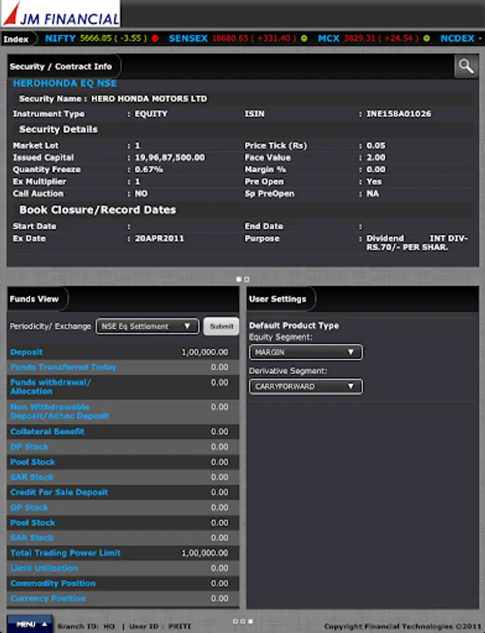Click the green SENSEX status dot
485x633 pixels.
click(304, 39)
